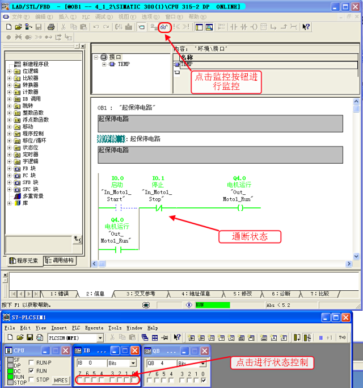Click the Open folder icon in LAD toolbar
This screenshot has height=388, width=363.
[18, 27]
